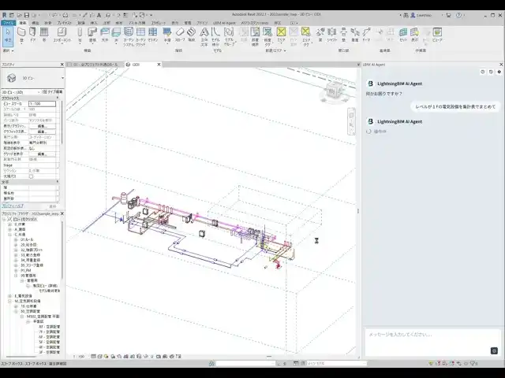The width and height of the screenshot is (505, 378).
Task: Expand the E_電気設備 tree node
Action: [x=9, y=295]
